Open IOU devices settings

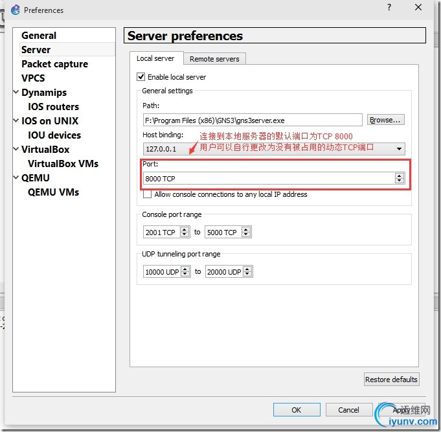(54, 135)
